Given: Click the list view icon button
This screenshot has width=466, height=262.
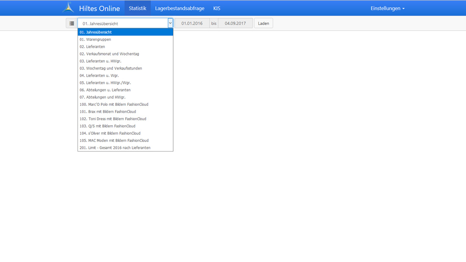Looking at the screenshot, I should [72, 23].
